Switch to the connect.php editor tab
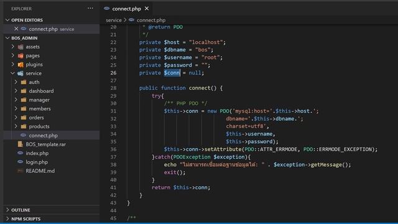398x224 pixels. [126, 9]
